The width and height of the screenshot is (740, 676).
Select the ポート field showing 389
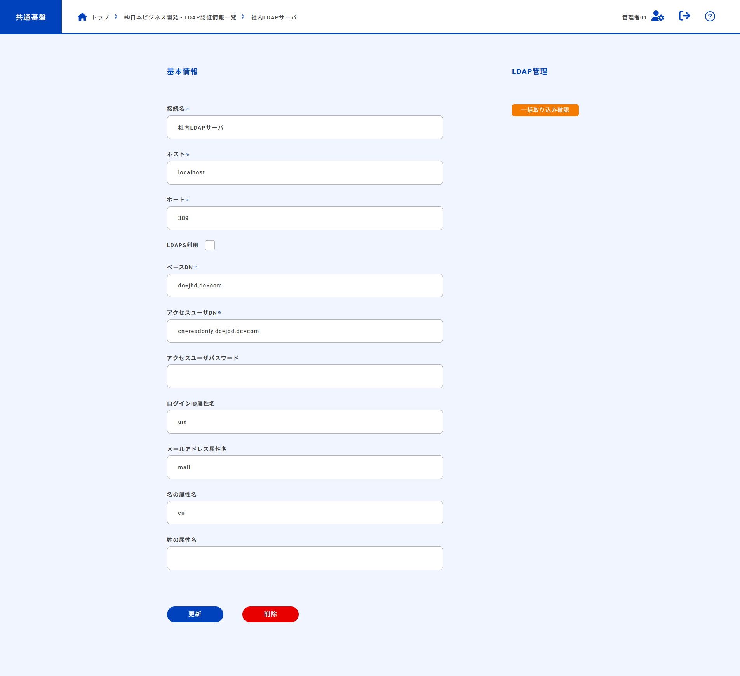[x=305, y=218]
